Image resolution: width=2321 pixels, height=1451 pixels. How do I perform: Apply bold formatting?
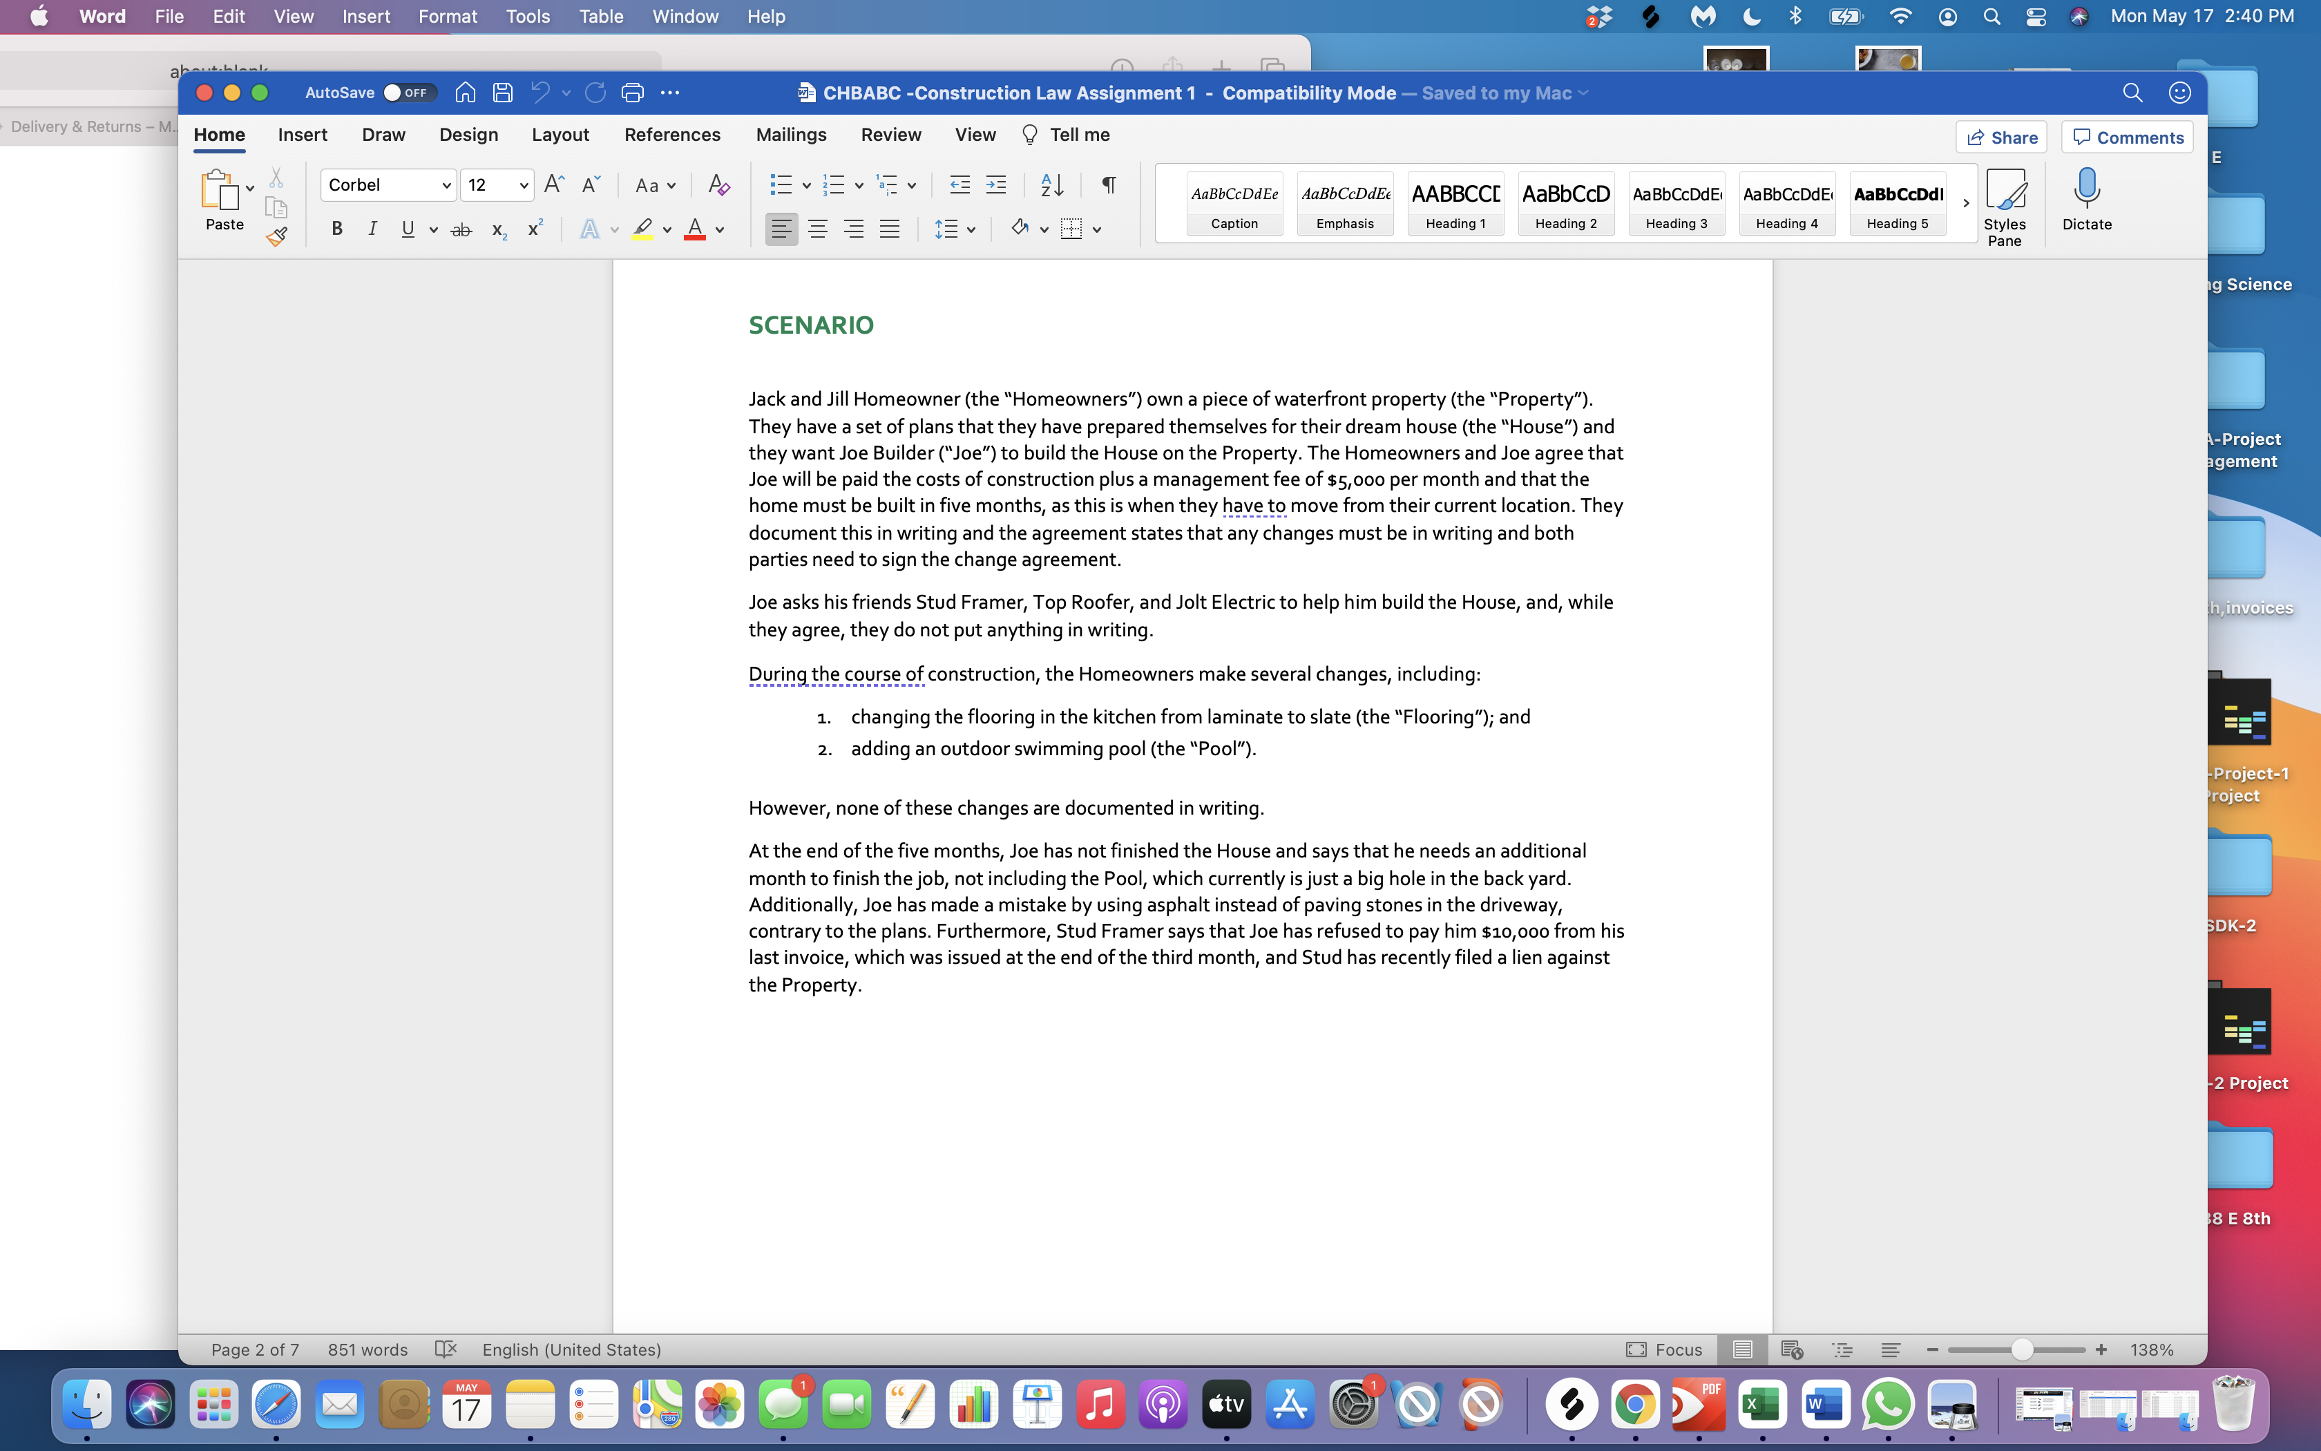point(336,229)
